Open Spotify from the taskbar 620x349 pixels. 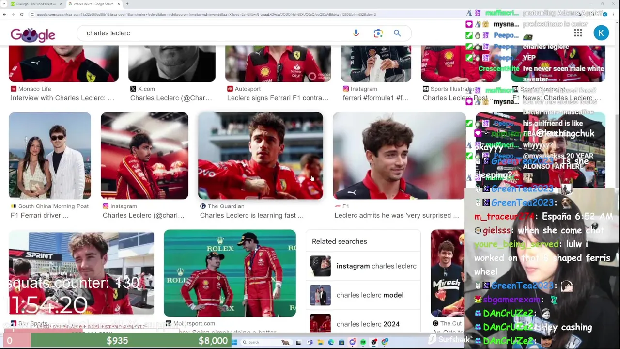[363, 342]
